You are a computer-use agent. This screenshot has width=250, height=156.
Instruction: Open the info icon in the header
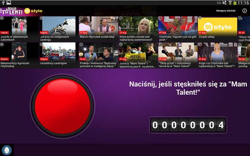[x=244, y=11]
